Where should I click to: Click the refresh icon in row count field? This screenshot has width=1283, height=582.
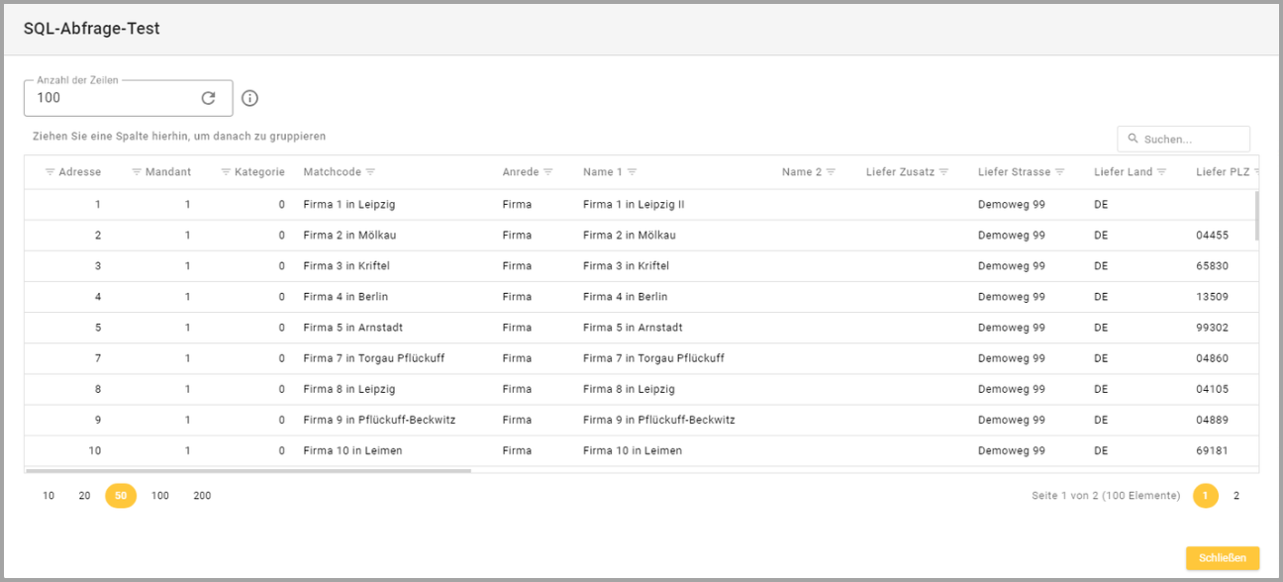(x=208, y=98)
